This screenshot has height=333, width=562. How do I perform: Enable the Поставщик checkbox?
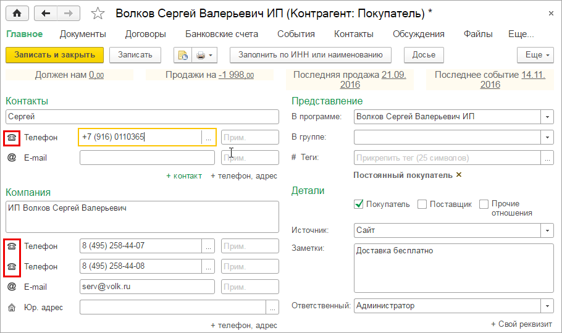point(422,204)
